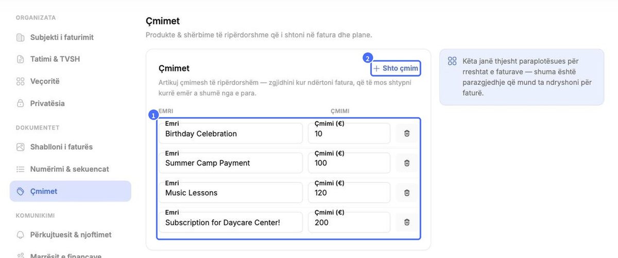The image size is (618, 258).
Task: Add a new price with Shto çmim
Action: tap(396, 68)
